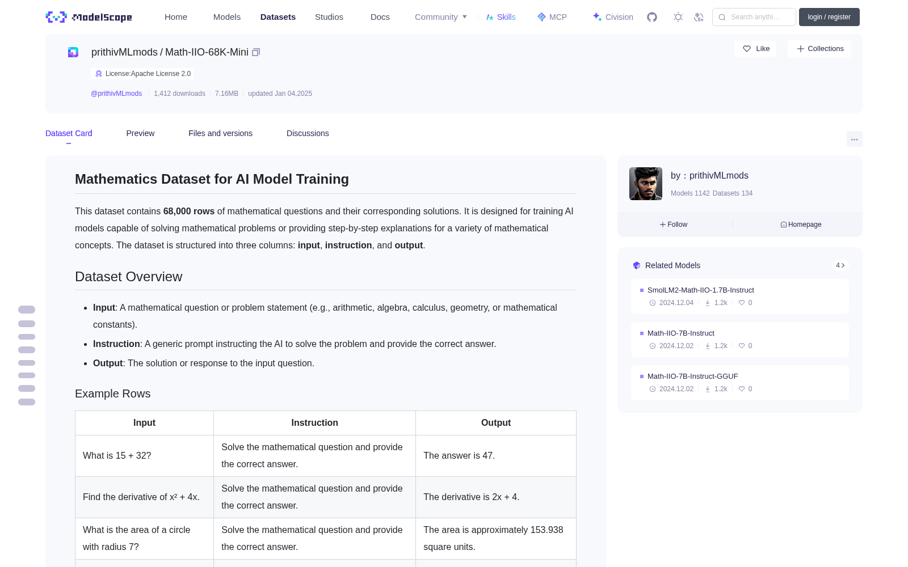Switch to the Preview tab
Screen dimensions: 908x567
(140, 133)
